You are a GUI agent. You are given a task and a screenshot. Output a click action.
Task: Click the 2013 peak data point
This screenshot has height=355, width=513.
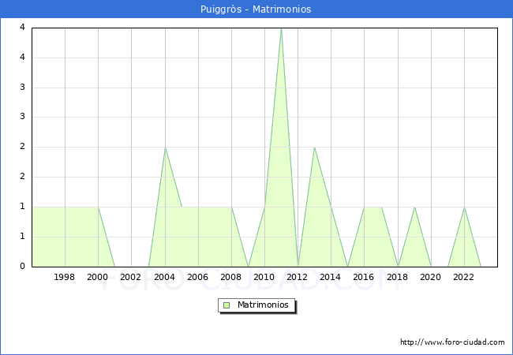pos(314,148)
